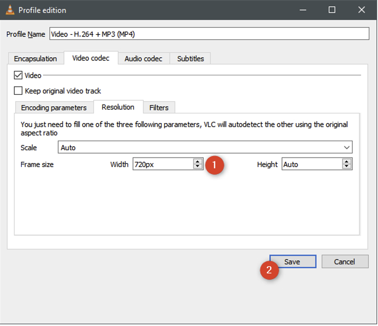
Task: Minimize the Profile edition window
Action: pyautogui.click(x=303, y=10)
